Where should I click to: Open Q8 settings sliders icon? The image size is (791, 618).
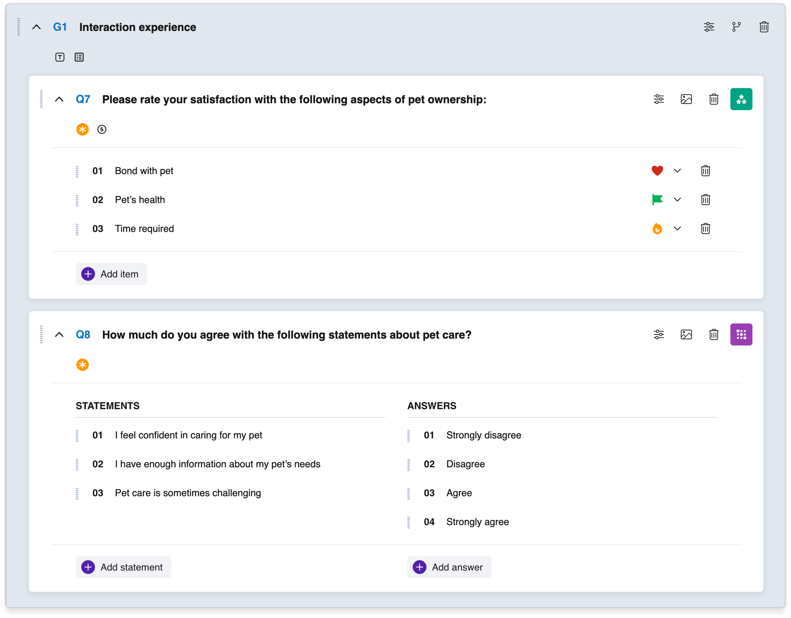[x=658, y=334]
